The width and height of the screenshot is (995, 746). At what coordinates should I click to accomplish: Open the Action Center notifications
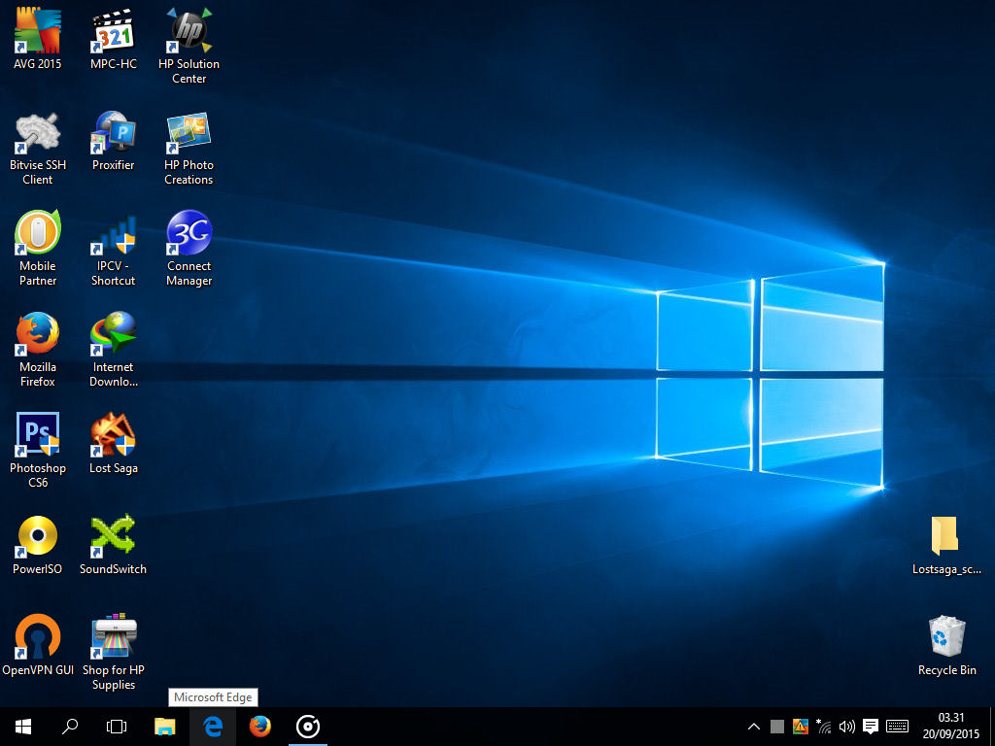click(x=871, y=727)
